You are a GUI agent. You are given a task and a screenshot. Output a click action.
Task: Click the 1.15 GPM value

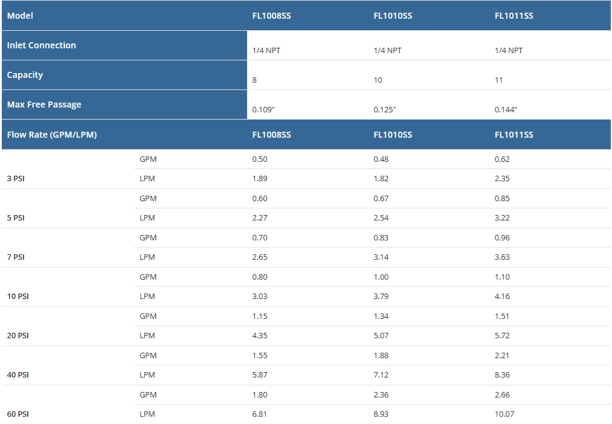click(x=260, y=316)
